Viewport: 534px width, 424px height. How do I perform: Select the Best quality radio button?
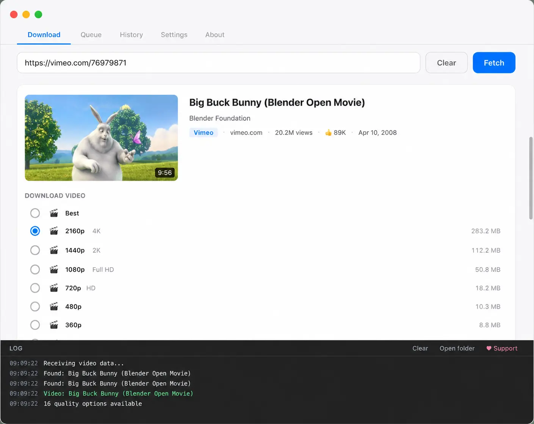(35, 213)
